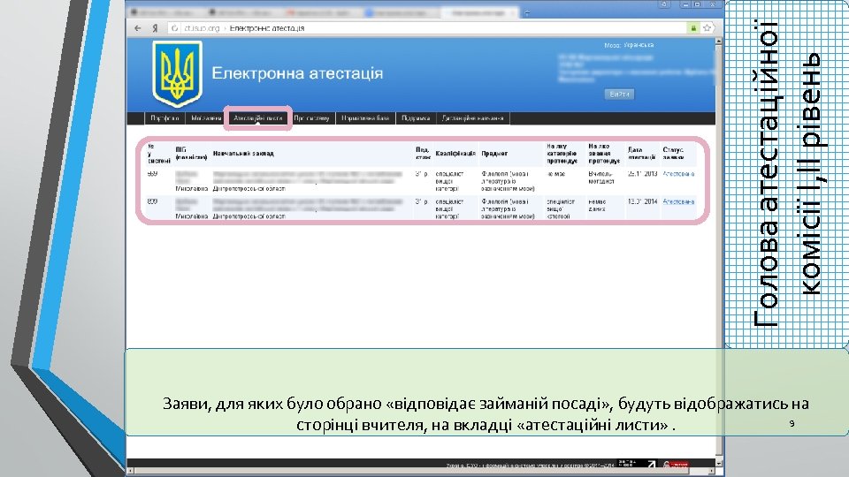This screenshot has height=477, width=849.
Task: Bookmark the page with the star icon
Action: pyautogui.click(x=707, y=28)
